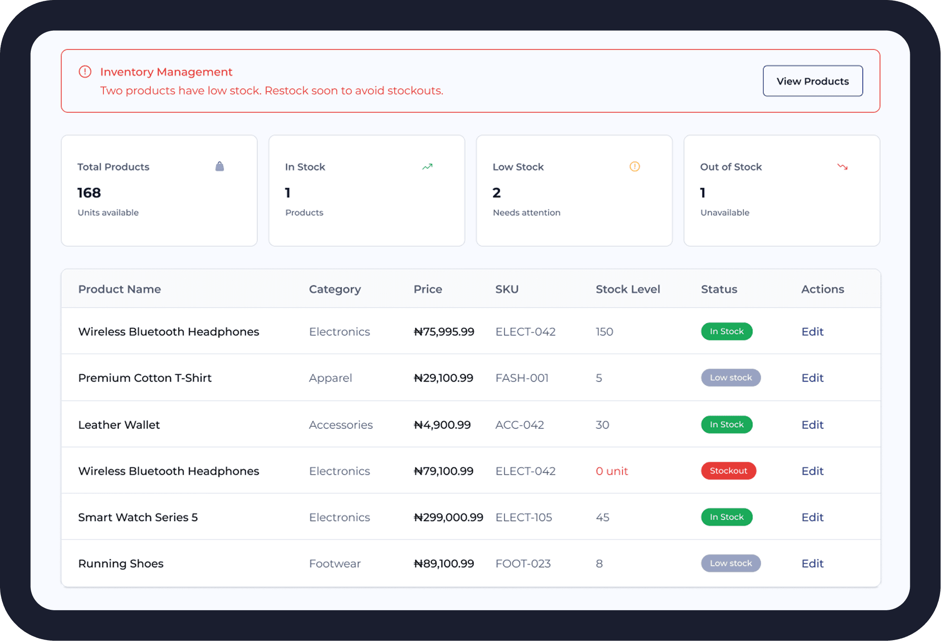Click the SKU ELECT-105
The height and width of the screenshot is (641, 941).
[x=523, y=517]
